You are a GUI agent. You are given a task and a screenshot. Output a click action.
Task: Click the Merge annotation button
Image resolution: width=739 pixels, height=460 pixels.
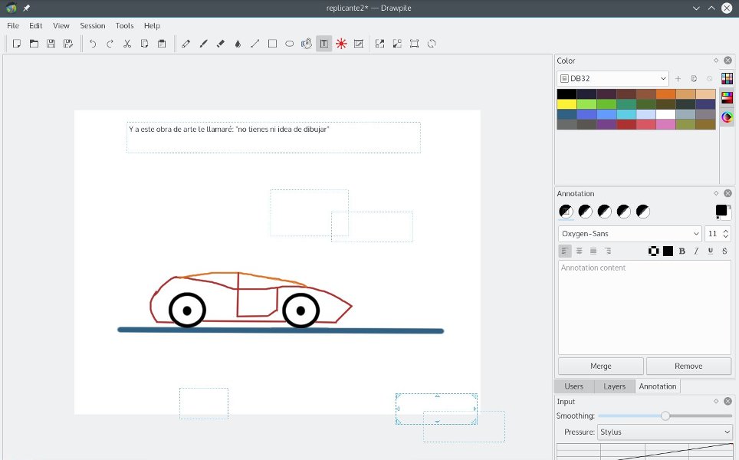(x=600, y=366)
